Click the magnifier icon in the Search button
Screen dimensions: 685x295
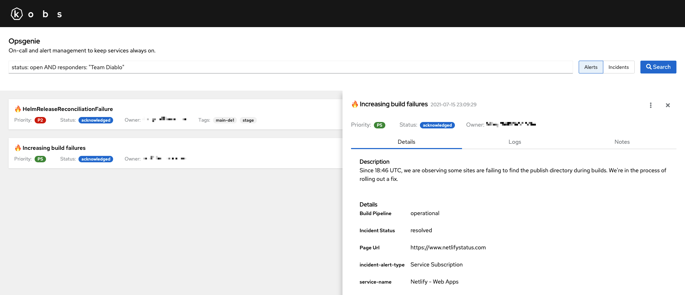[649, 67]
